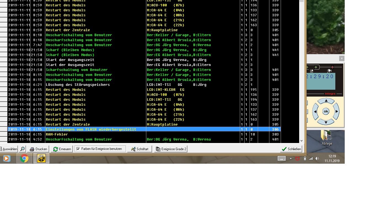Image resolution: width=377 pixels, height=212 pixels.
Task: Open the Schriftart font settings
Action: (140, 149)
